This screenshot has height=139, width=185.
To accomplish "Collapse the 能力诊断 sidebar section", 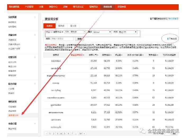I will [35, 84].
